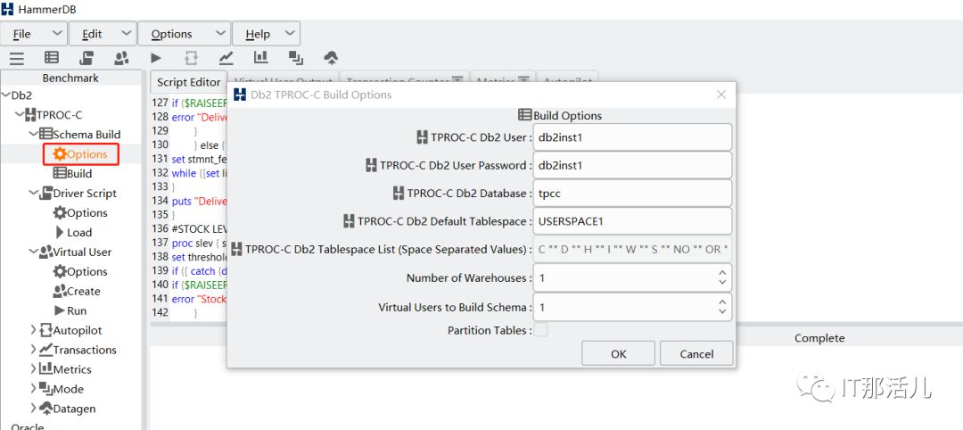Open the Edit menu
Screen dimensions: 963x430
103,34
